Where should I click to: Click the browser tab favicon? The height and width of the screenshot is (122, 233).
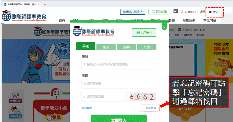pyautogui.click(x=5, y=5)
